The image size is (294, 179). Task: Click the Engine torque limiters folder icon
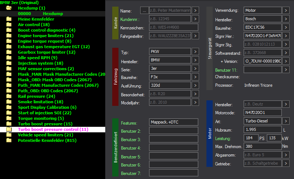[9, 36]
